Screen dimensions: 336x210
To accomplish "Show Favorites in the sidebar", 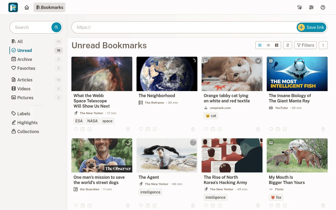I will [36, 68].
